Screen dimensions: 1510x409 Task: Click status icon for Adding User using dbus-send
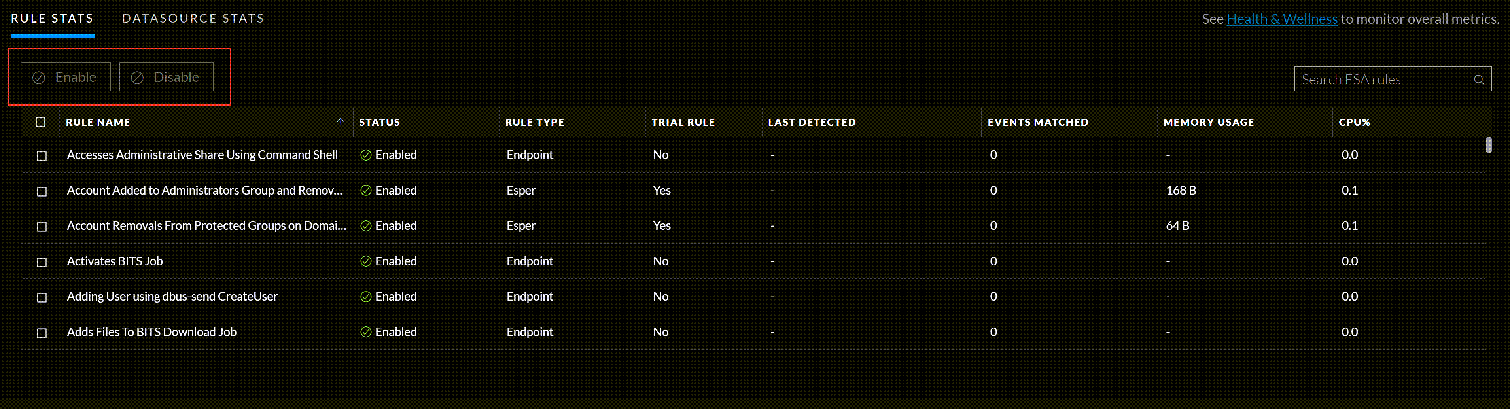pos(366,297)
